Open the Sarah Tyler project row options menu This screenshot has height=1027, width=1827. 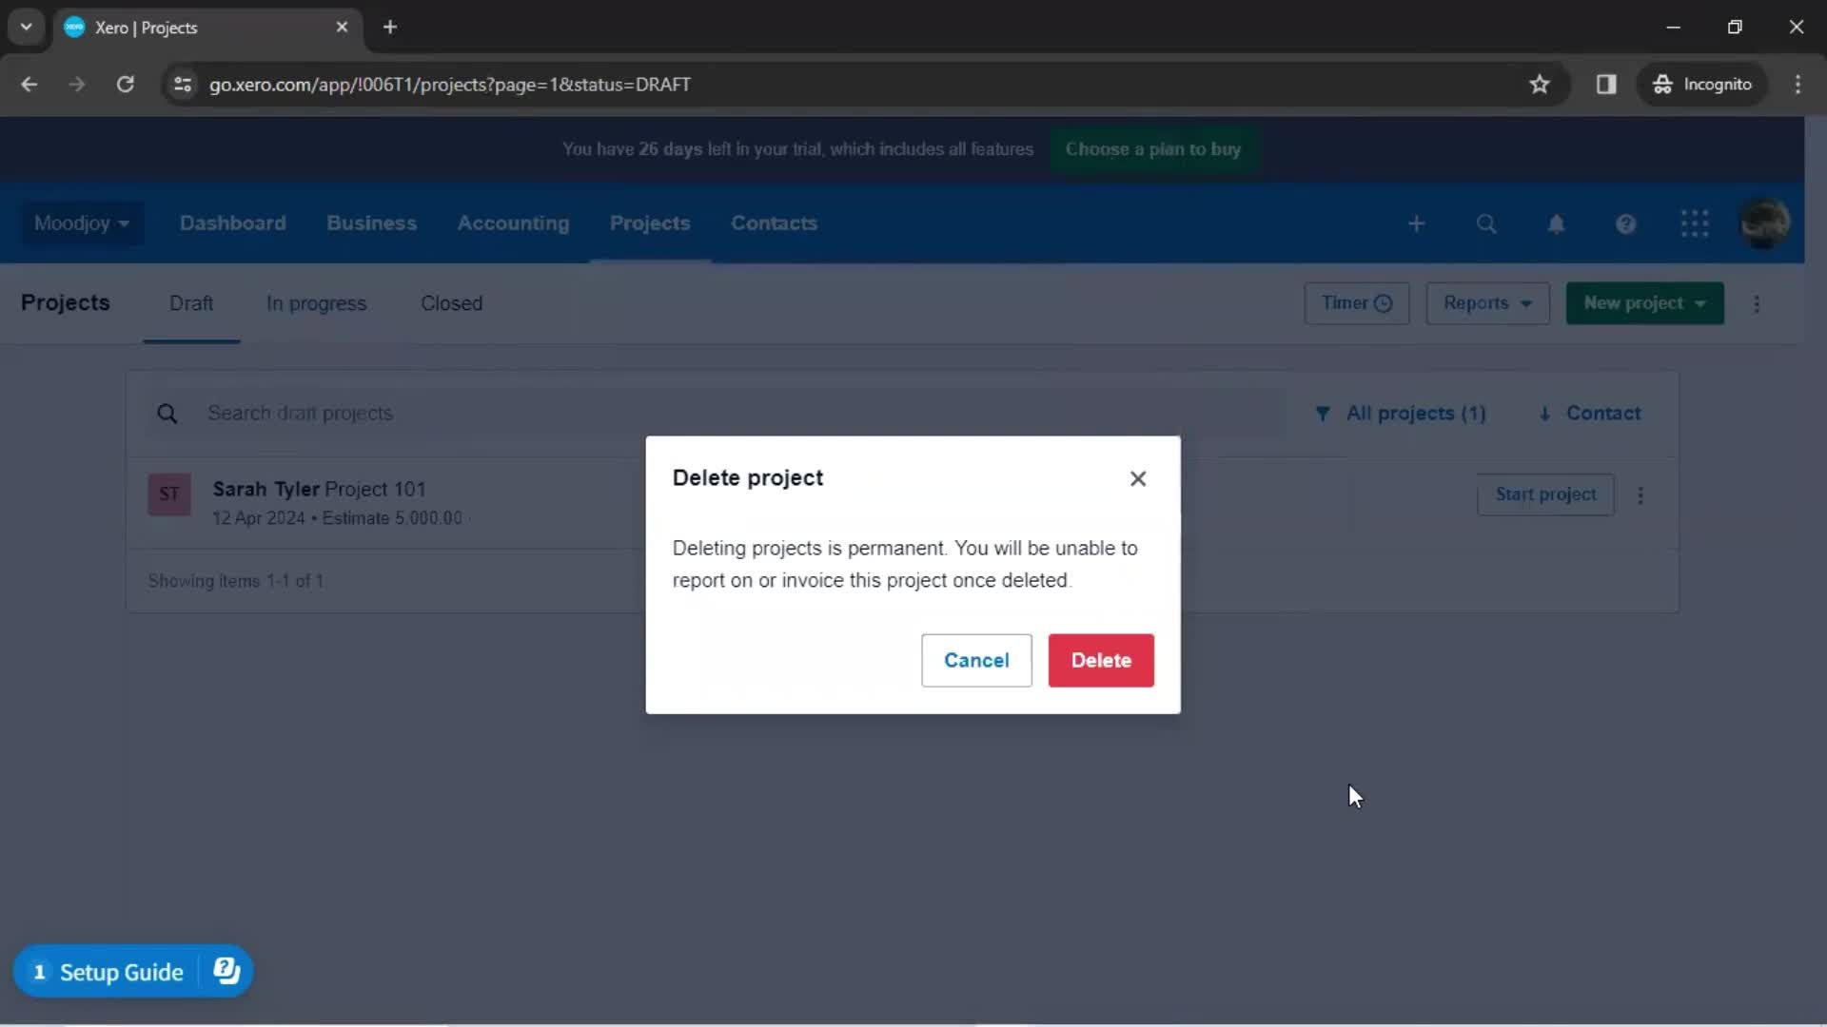[1640, 494]
